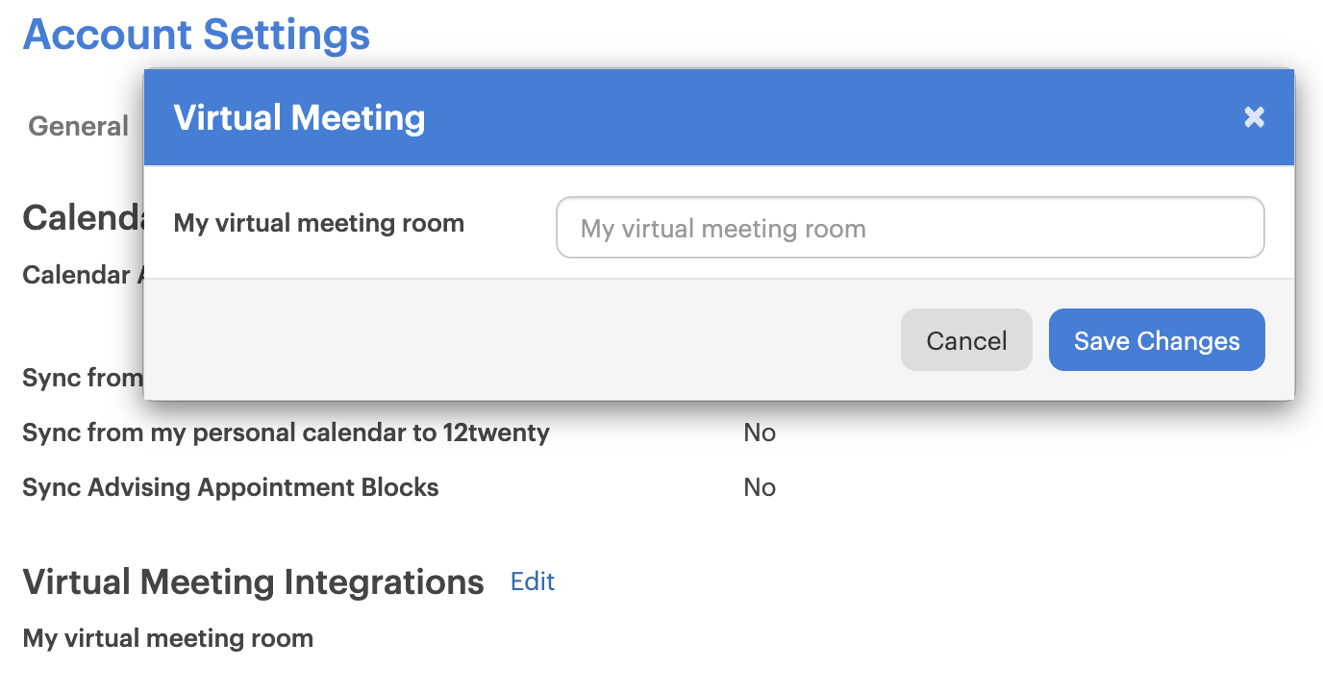Click the My virtual meeting room dialog label

(318, 224)
